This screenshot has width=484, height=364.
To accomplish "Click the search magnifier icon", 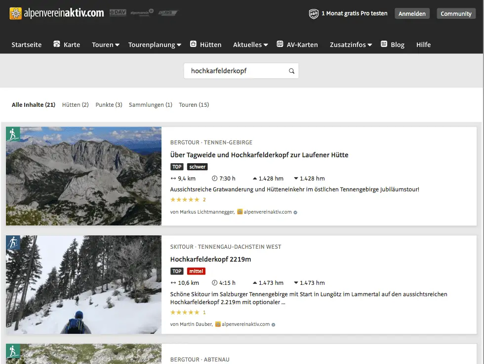I will tap(291, 71).
